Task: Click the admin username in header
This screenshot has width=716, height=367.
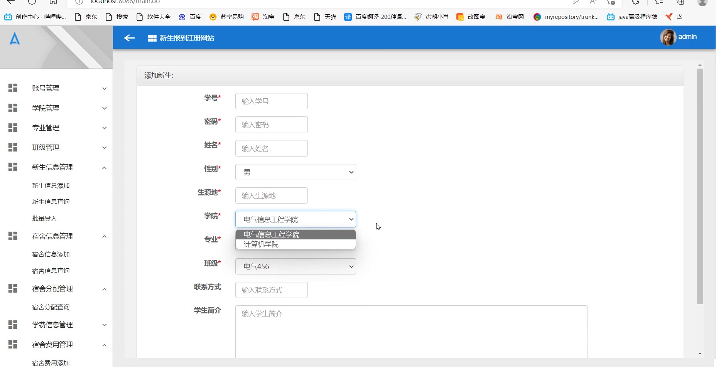Action: (687, 37)
